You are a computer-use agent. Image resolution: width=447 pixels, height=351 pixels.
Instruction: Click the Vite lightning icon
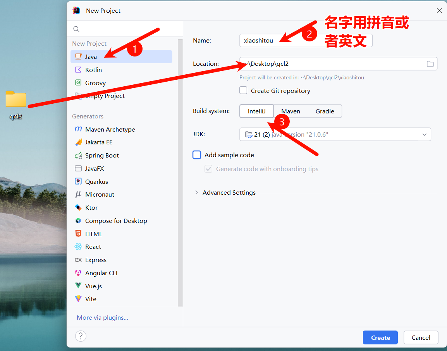78,299
